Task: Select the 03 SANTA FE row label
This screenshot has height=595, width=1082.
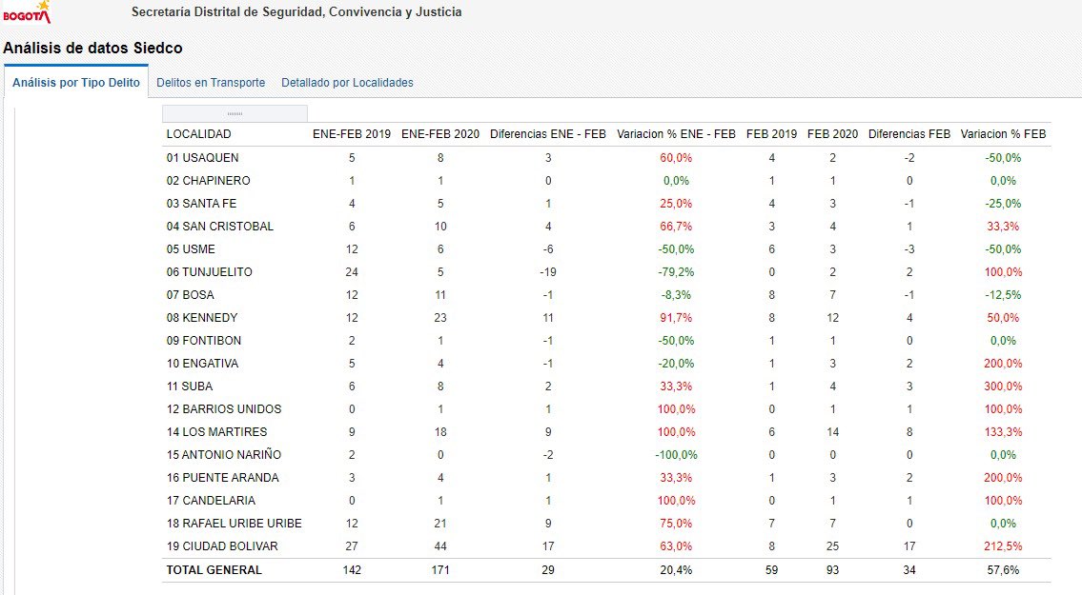Action: pos(201,204)
